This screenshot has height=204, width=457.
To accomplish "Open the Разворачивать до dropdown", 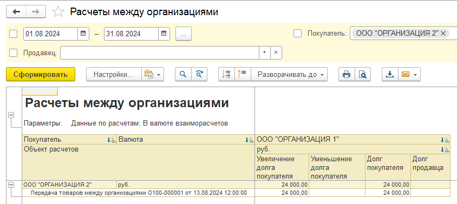I will pos(289,74).
